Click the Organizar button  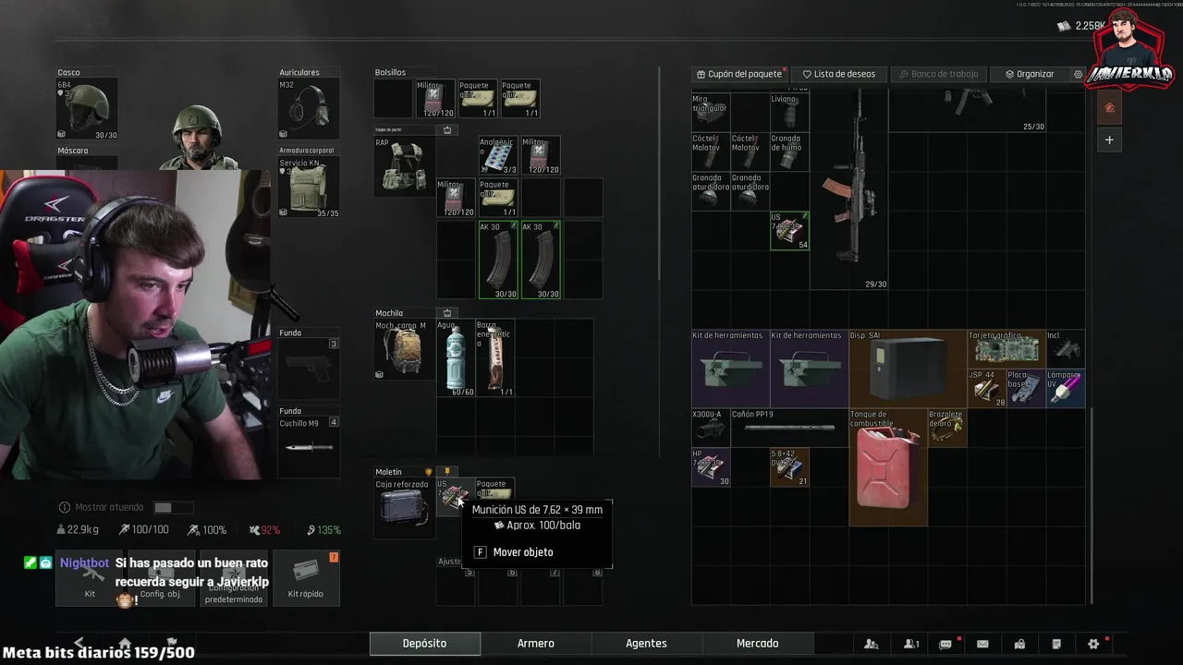pyautogui.click(x=1030, y=74)
